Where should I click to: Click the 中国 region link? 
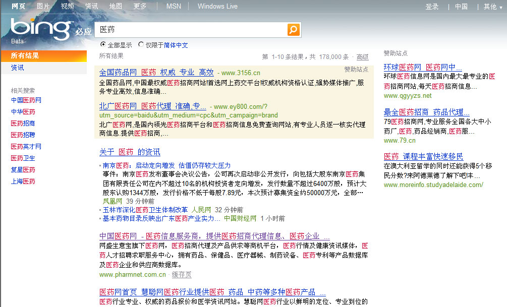pyautogui.click(x=461, y=7)
